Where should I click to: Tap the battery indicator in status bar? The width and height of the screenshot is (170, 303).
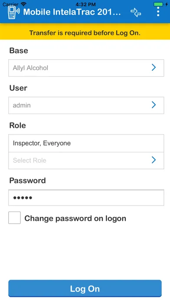(158, 4)
